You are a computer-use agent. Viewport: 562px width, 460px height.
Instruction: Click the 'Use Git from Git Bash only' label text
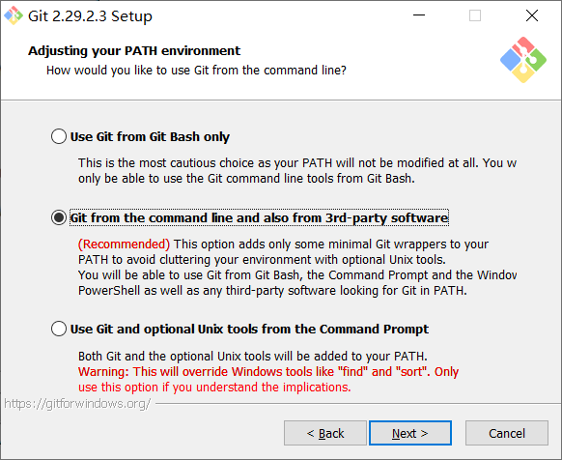[150, 136]
